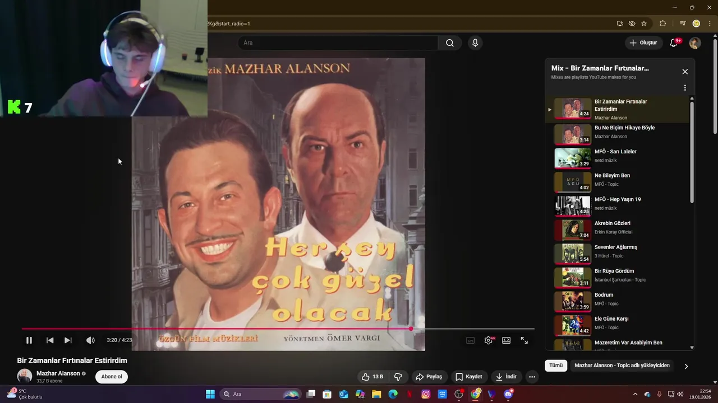
Task: Open YouTube notifications bell
Action: (x=674, y=43)
